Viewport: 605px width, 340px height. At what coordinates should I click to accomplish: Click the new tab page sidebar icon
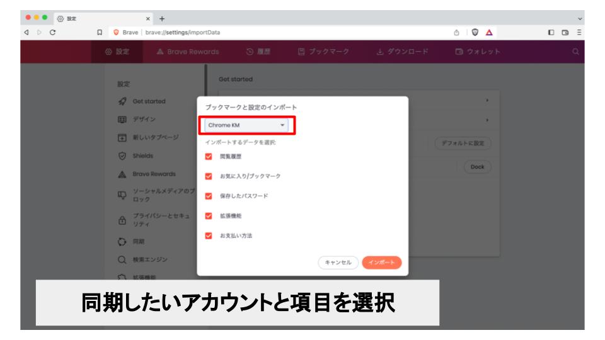[122, 138]
